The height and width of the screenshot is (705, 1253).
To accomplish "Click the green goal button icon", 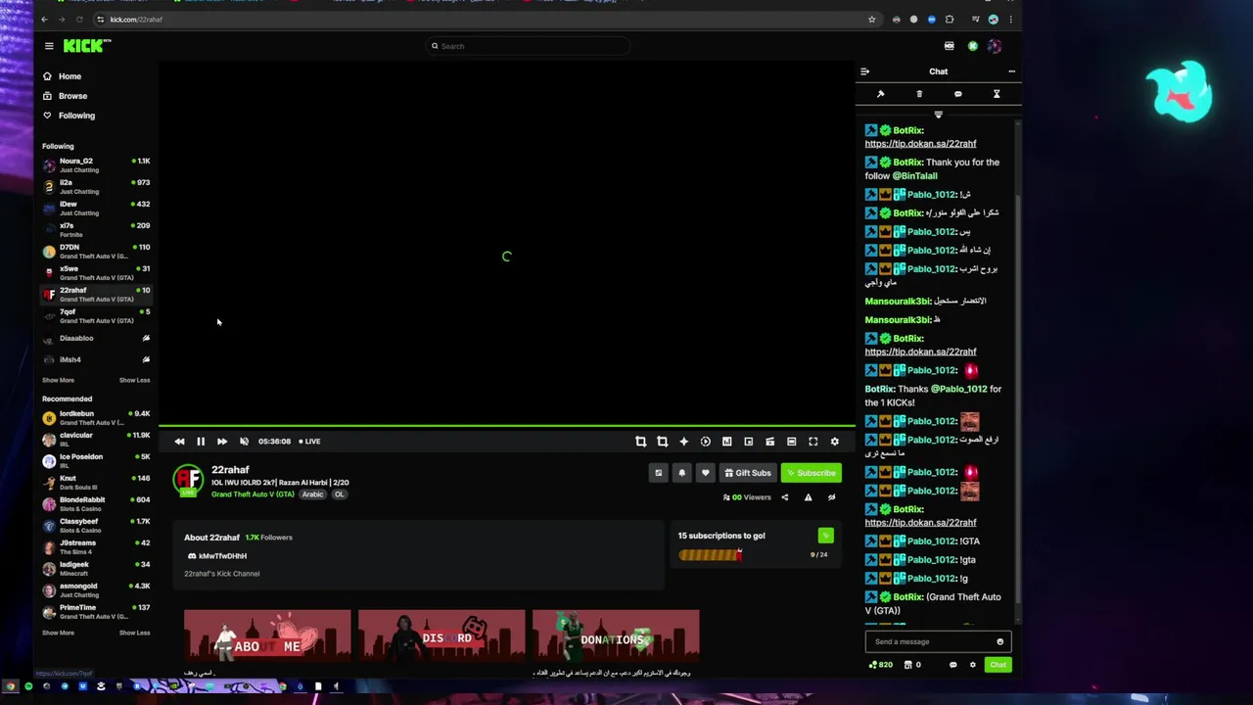I will 825,536.
